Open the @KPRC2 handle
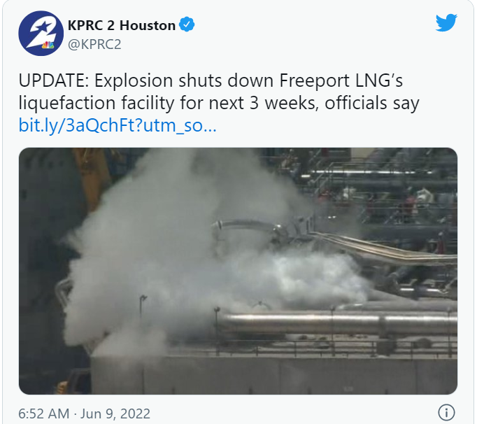 pos(94,45)
